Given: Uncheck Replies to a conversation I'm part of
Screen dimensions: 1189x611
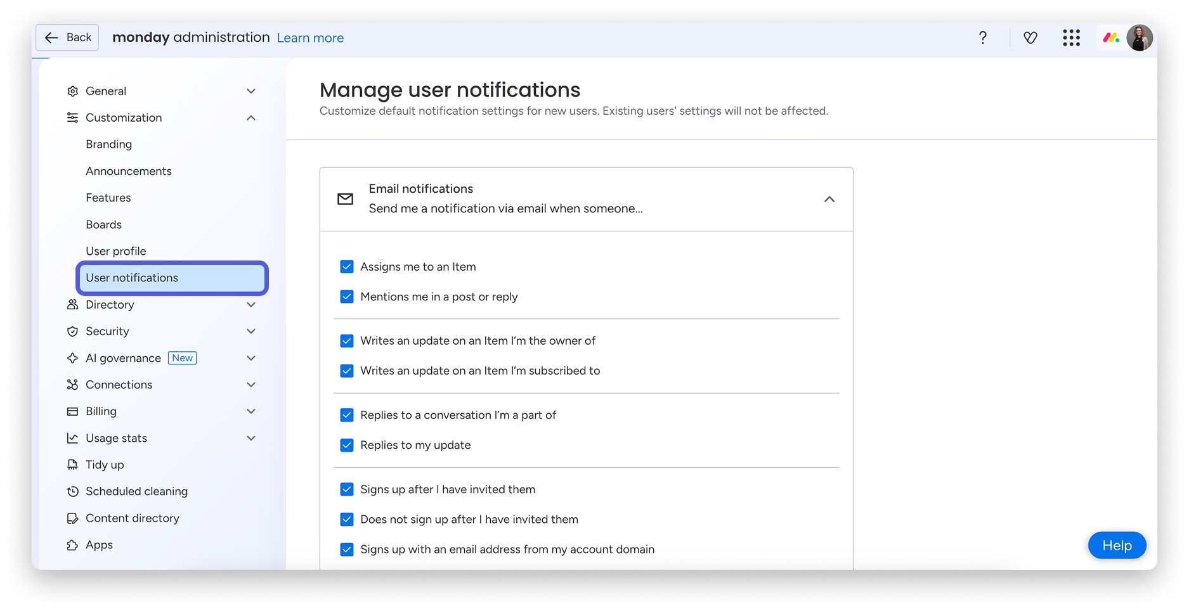Looking at the screenshot, I should (x=347, y=415).
